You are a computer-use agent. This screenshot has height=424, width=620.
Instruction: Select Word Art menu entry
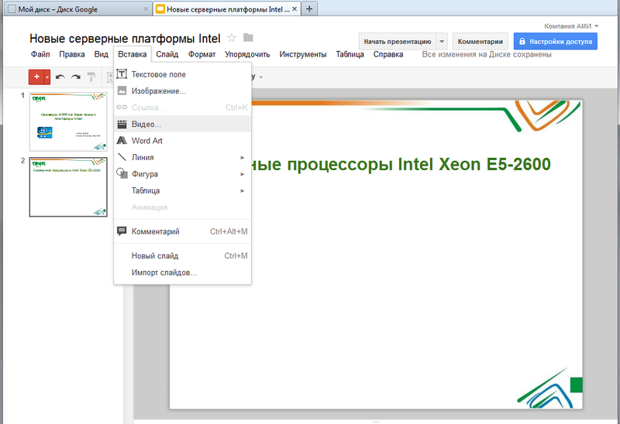182,141
